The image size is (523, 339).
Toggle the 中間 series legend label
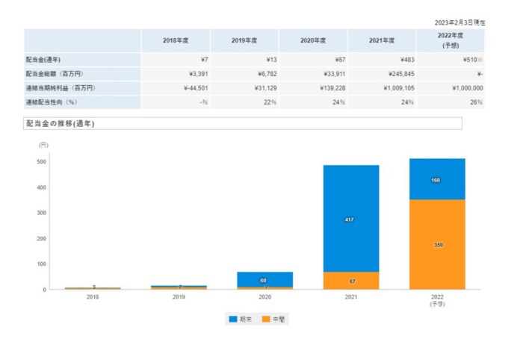(278, 319)
